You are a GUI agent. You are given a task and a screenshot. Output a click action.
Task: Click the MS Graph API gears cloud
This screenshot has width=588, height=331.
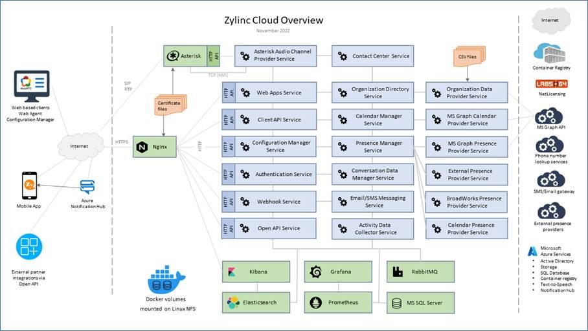[549, 116]
